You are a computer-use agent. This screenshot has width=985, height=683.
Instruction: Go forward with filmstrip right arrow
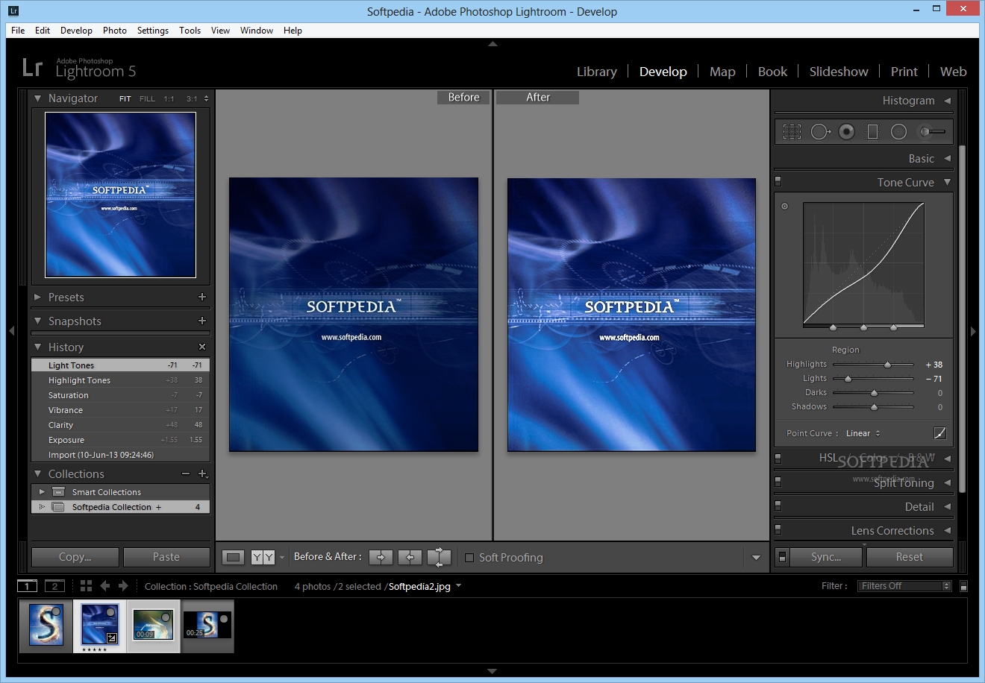pos(124,586)
